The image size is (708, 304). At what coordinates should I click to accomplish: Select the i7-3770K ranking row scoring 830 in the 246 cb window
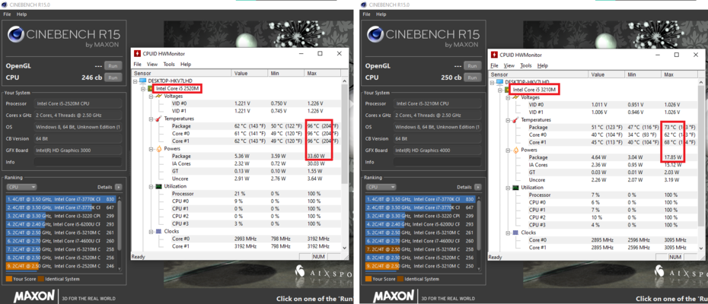tap(61, 199)
